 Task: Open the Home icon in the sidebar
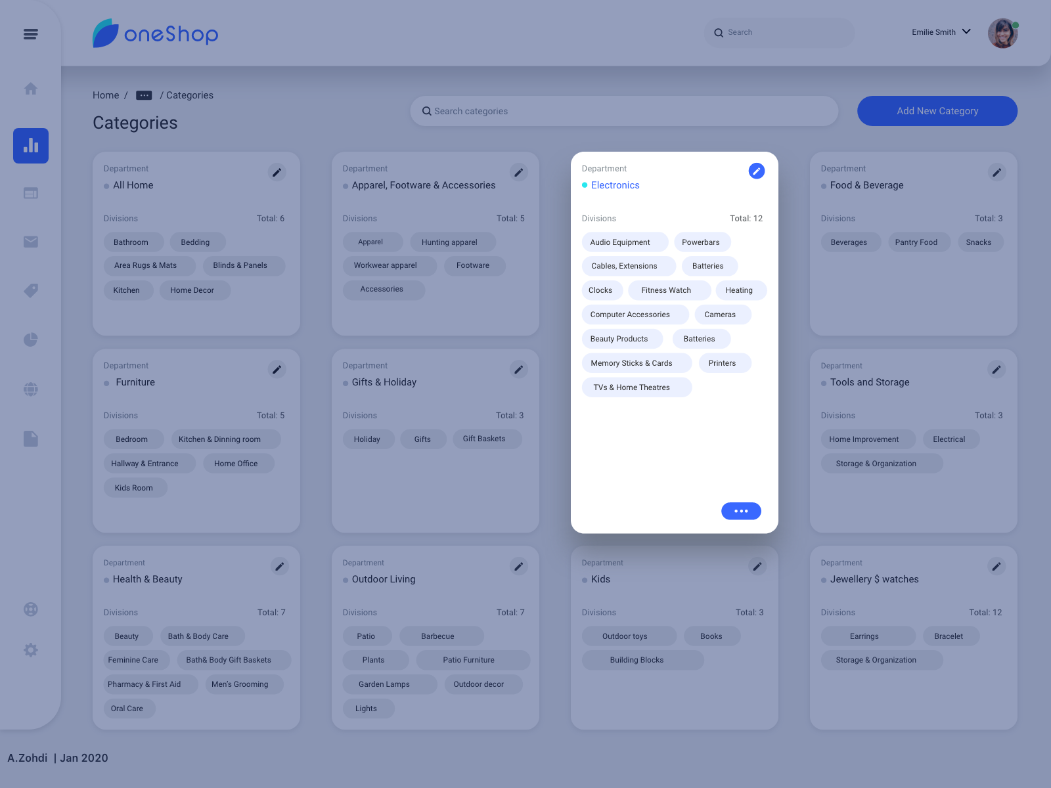click(30, 89)
